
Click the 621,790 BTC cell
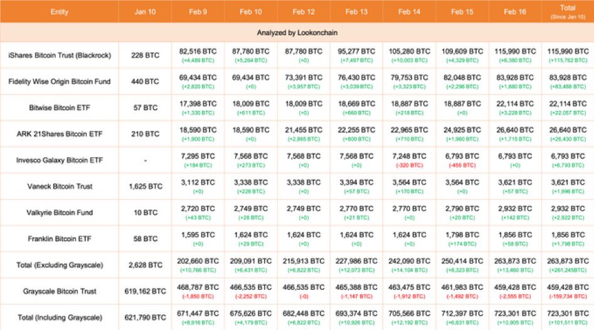pos(145,317)
